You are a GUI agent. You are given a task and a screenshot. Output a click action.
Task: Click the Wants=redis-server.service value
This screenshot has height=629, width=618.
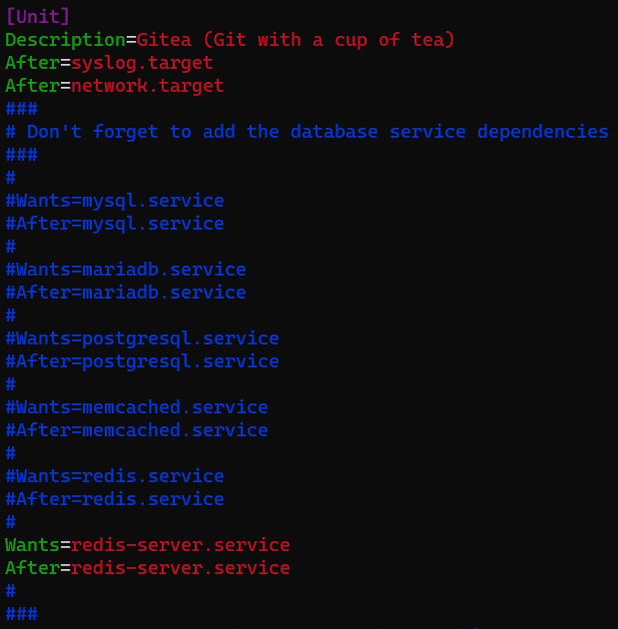181,545
